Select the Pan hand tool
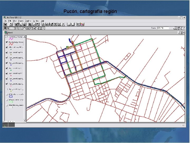The image size is (190, 143). click(x=24, y=28)
